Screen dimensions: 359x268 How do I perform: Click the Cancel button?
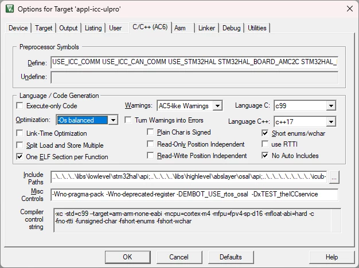(x=179, y=257)
